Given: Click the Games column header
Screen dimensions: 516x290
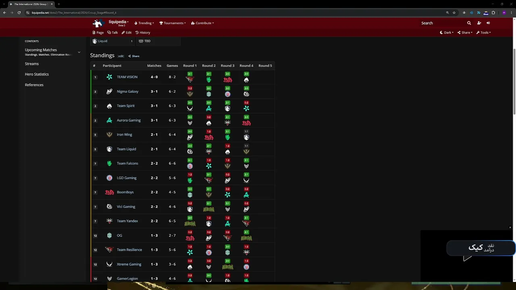Looking at the screenshot, I should pos(172,66).
